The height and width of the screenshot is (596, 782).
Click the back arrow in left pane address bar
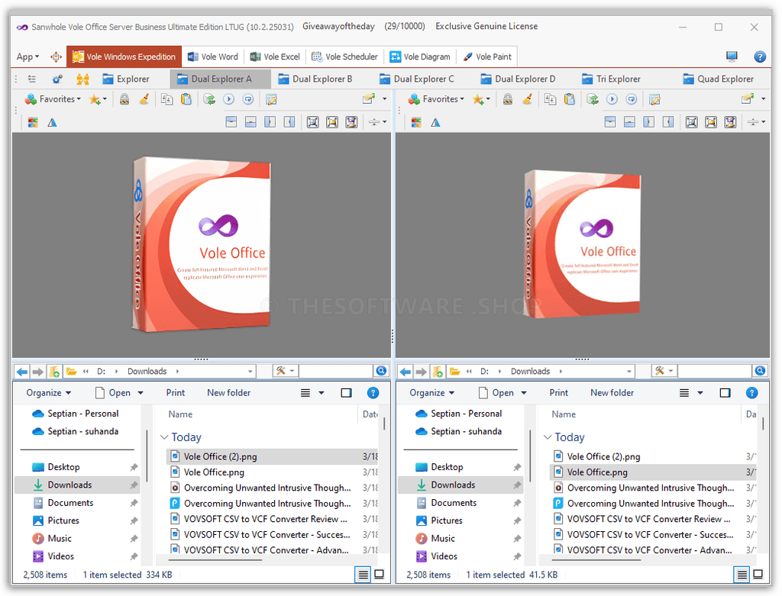pos(22,371)
